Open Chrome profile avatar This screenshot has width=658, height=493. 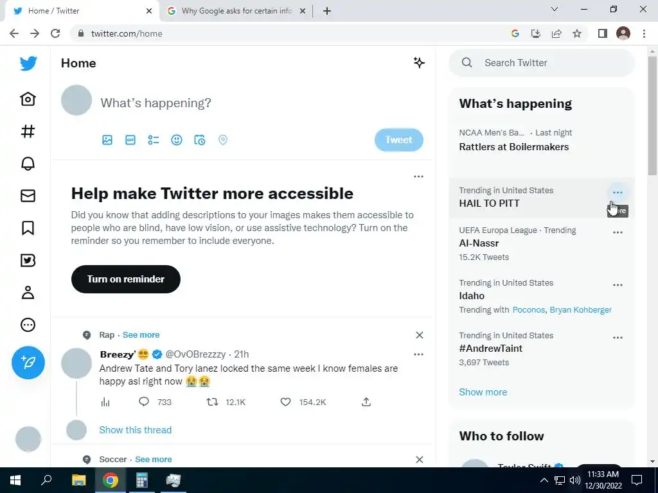point(623,33)
